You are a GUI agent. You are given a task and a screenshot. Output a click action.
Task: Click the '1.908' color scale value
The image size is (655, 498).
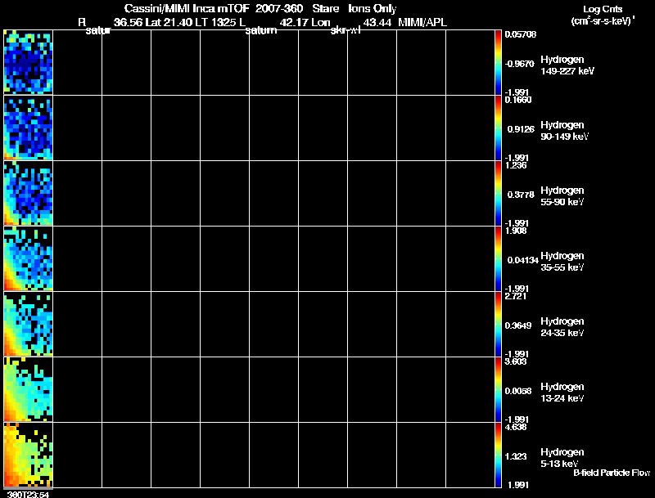tap(516, 231)
